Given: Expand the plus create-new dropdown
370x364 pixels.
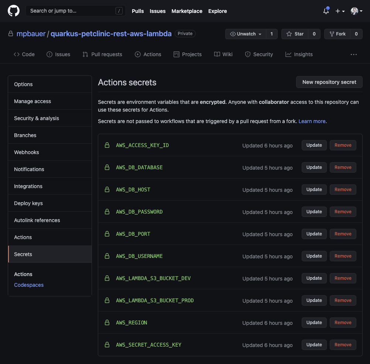Looking at the screenshot, I should tap(340, 11).
